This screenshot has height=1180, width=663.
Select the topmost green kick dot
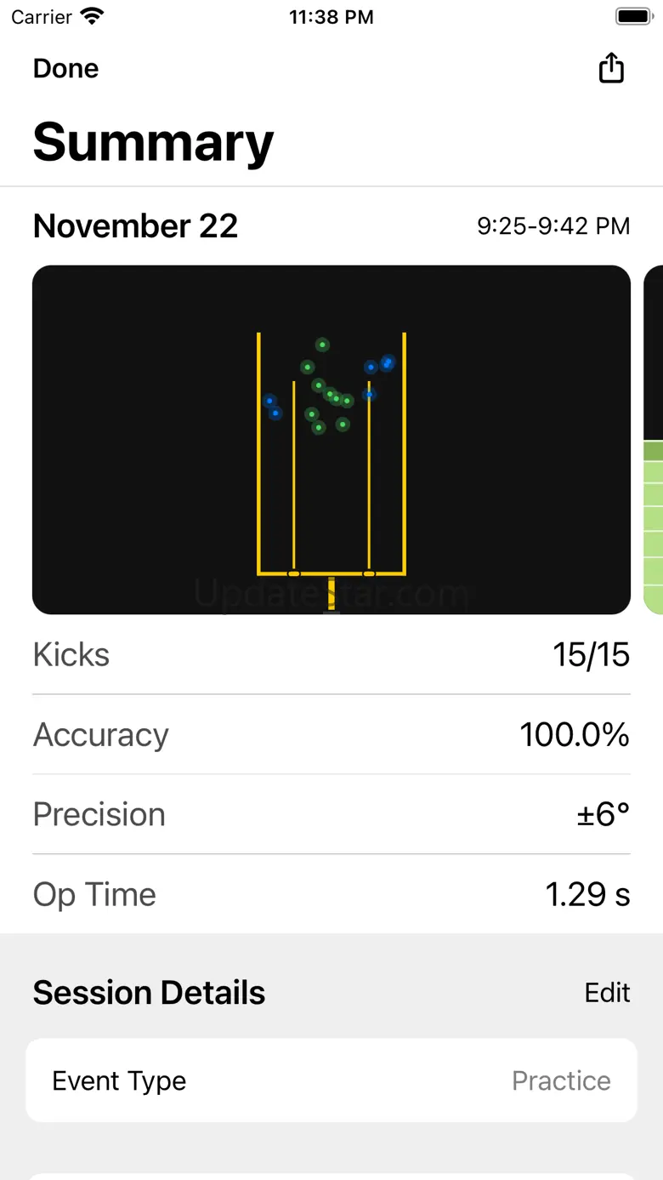[322, 345]
